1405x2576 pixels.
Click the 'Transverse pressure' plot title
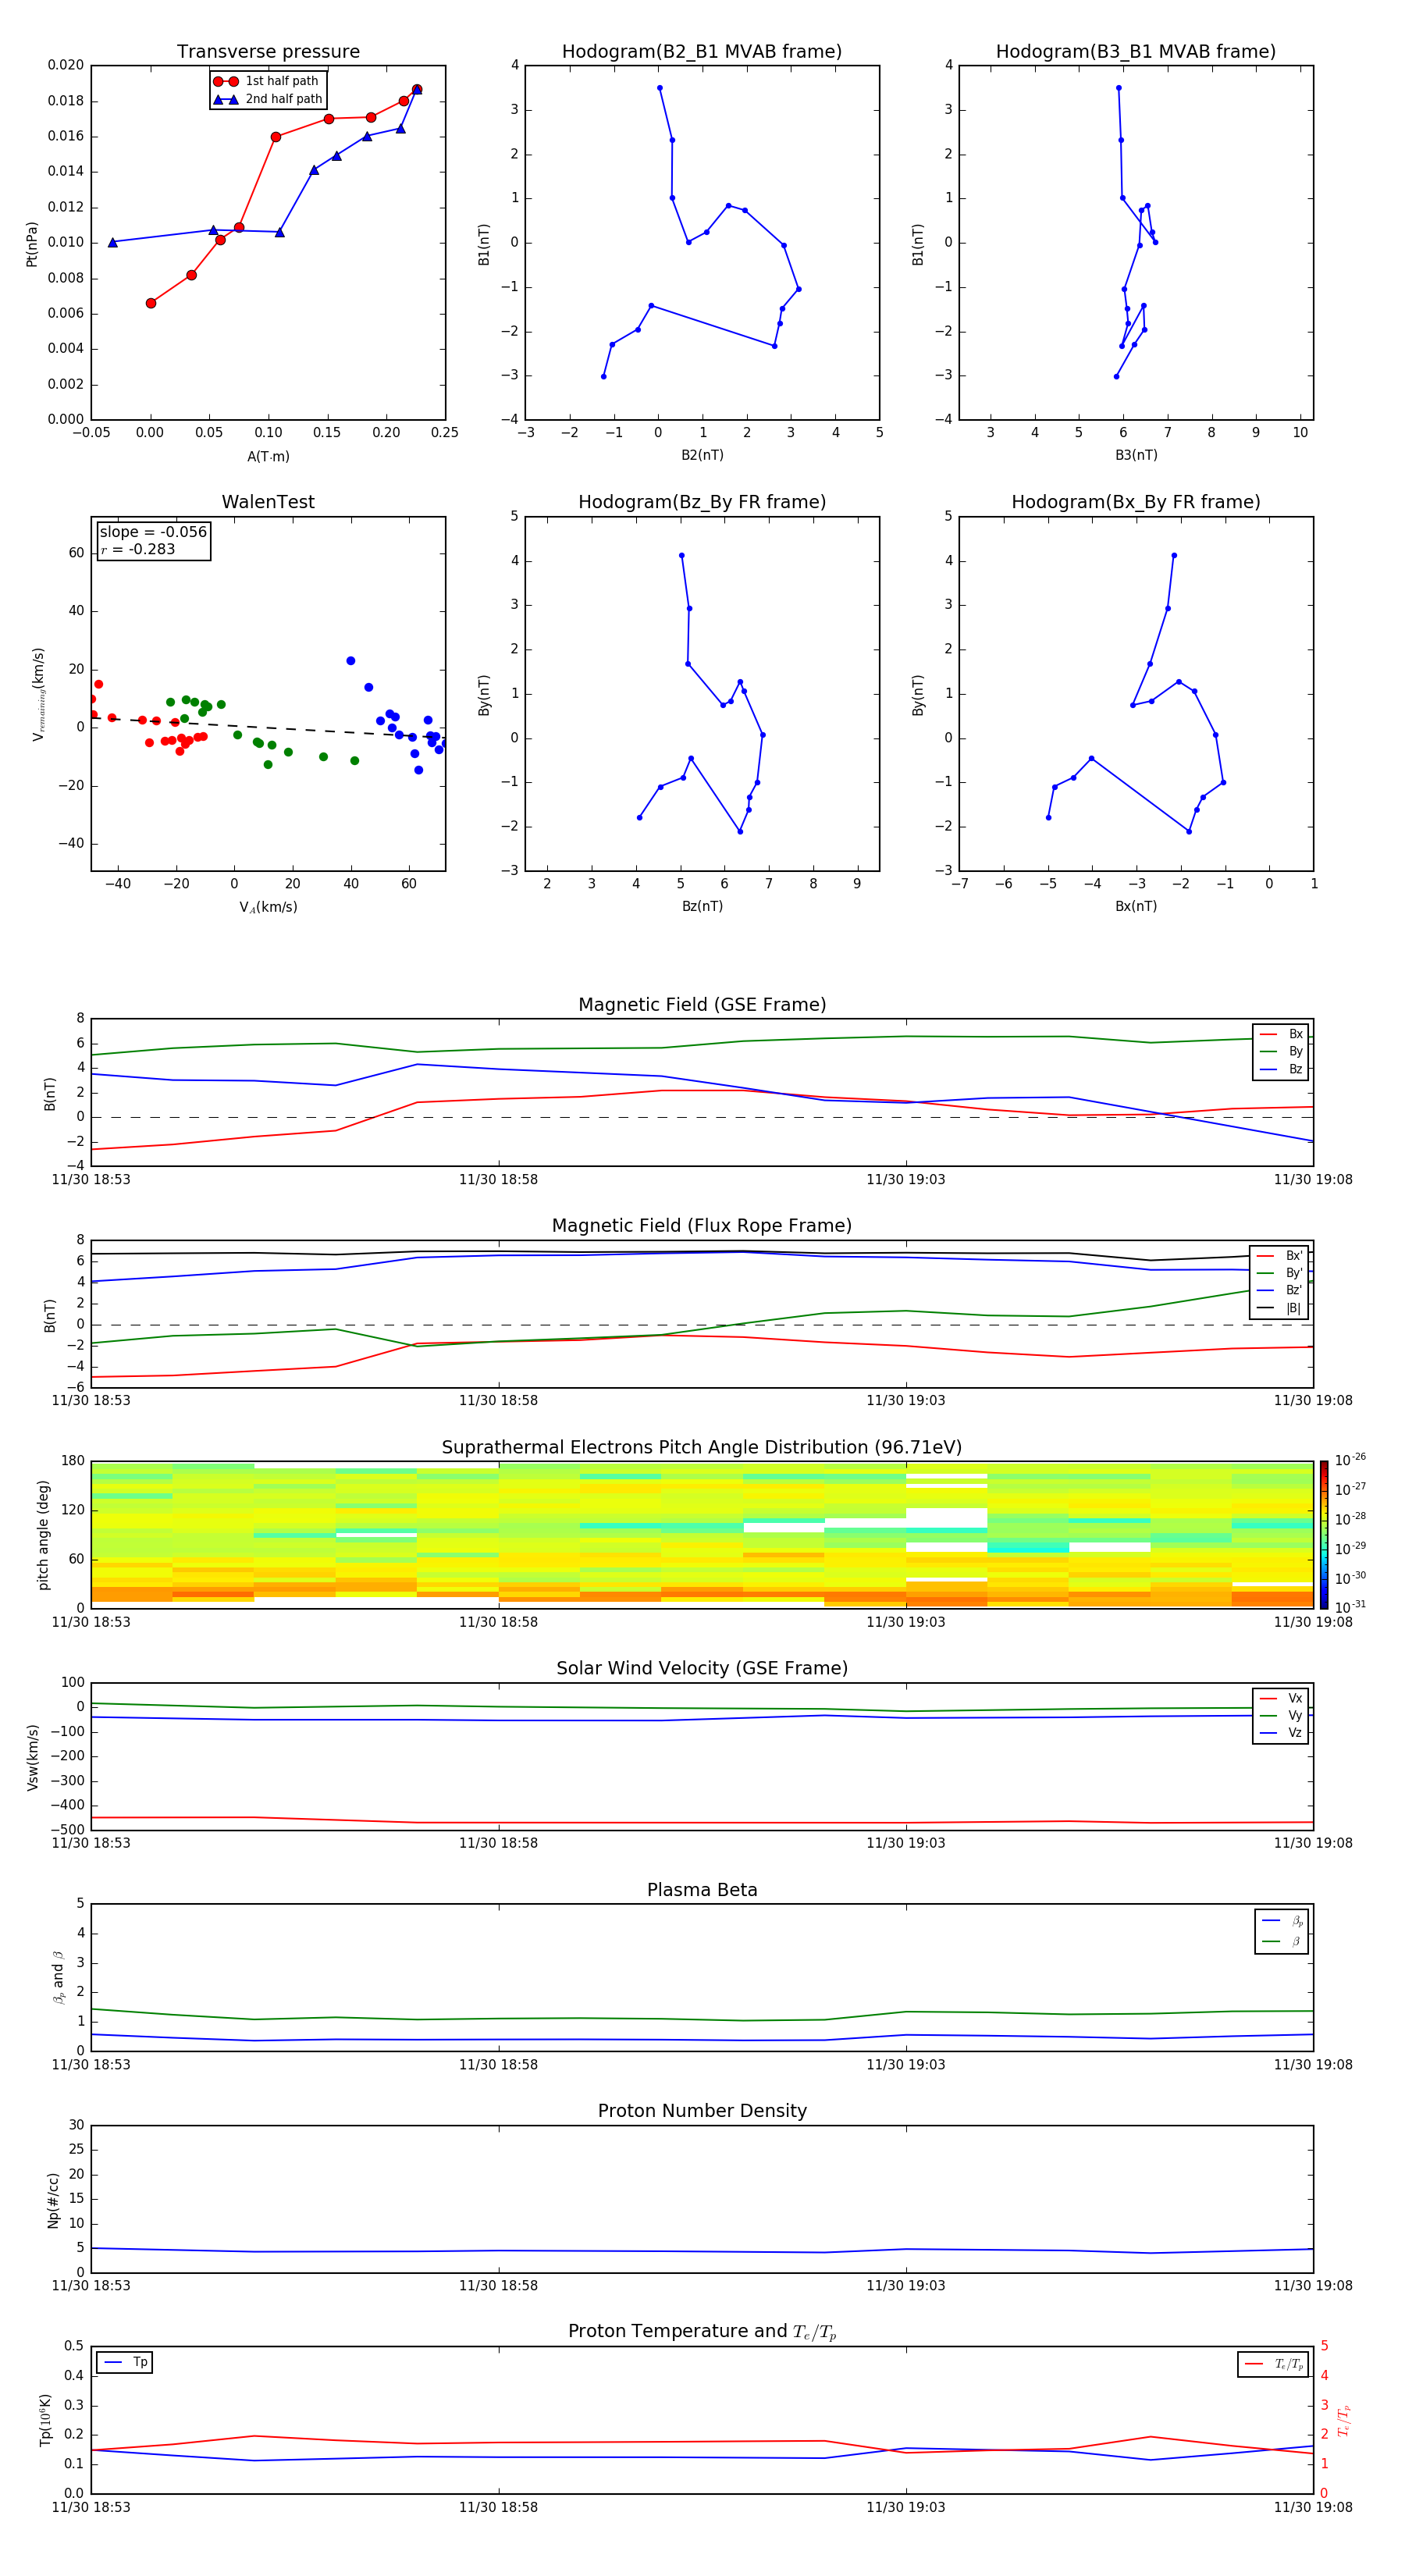pyautogui.click(x=268, y=52)
